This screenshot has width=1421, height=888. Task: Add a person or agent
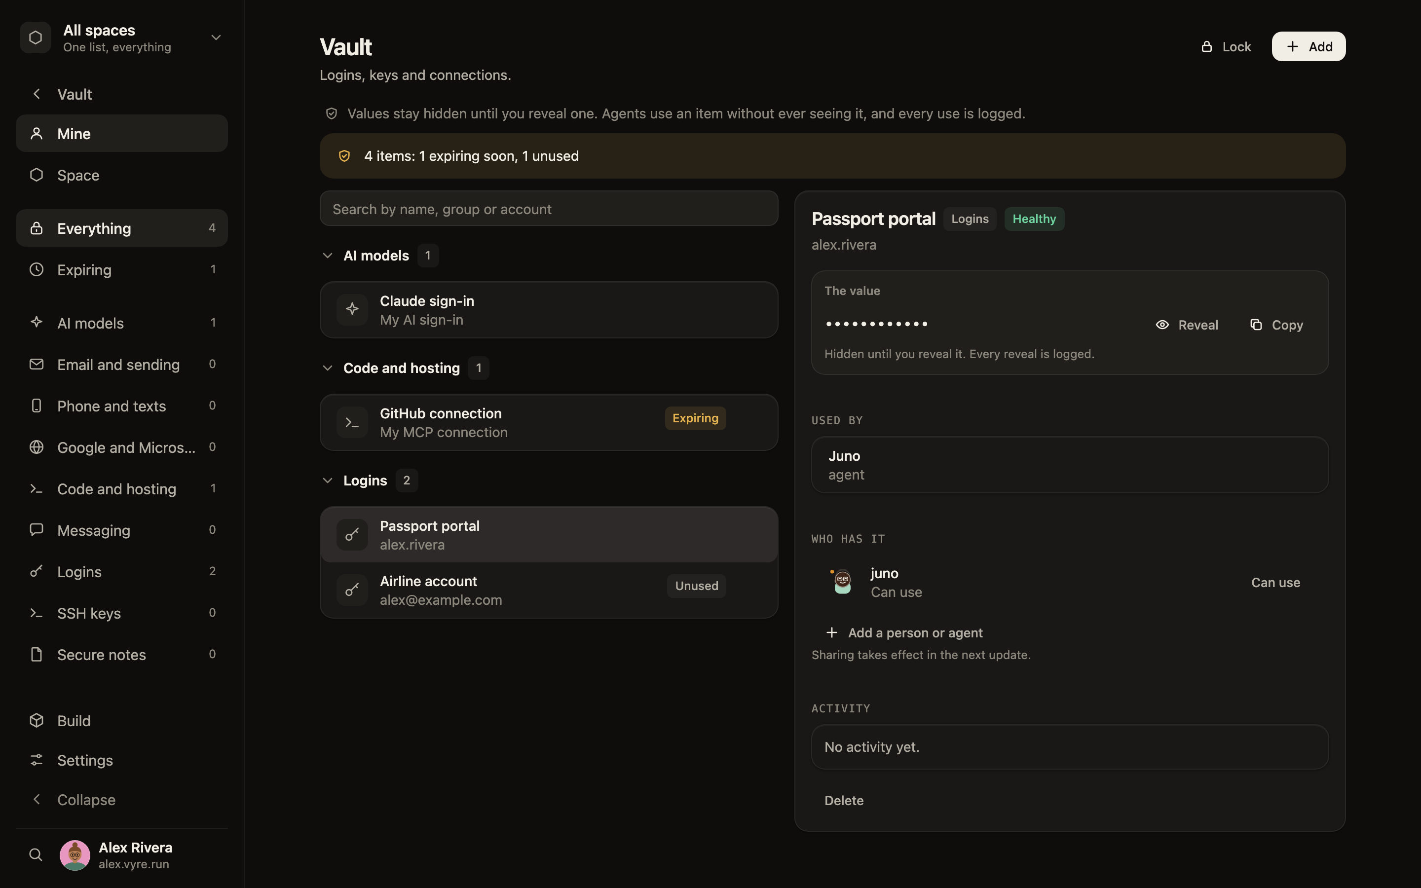904,632
